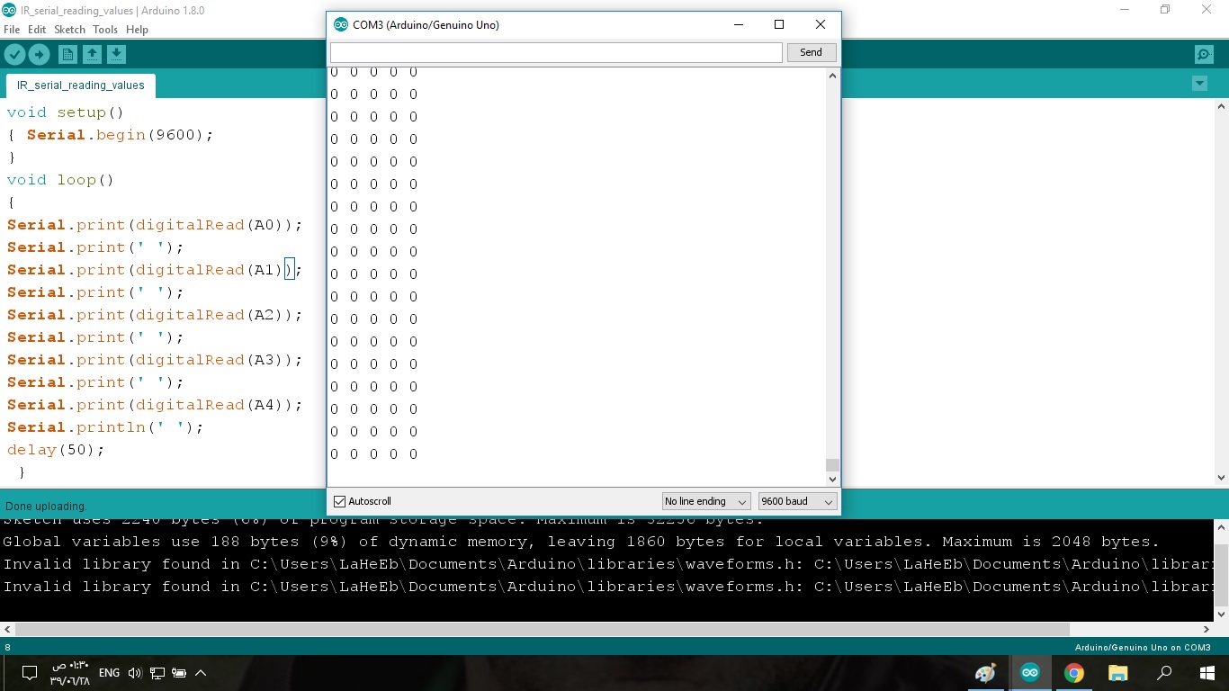Open the Sketch menu

tap(69, 30)
